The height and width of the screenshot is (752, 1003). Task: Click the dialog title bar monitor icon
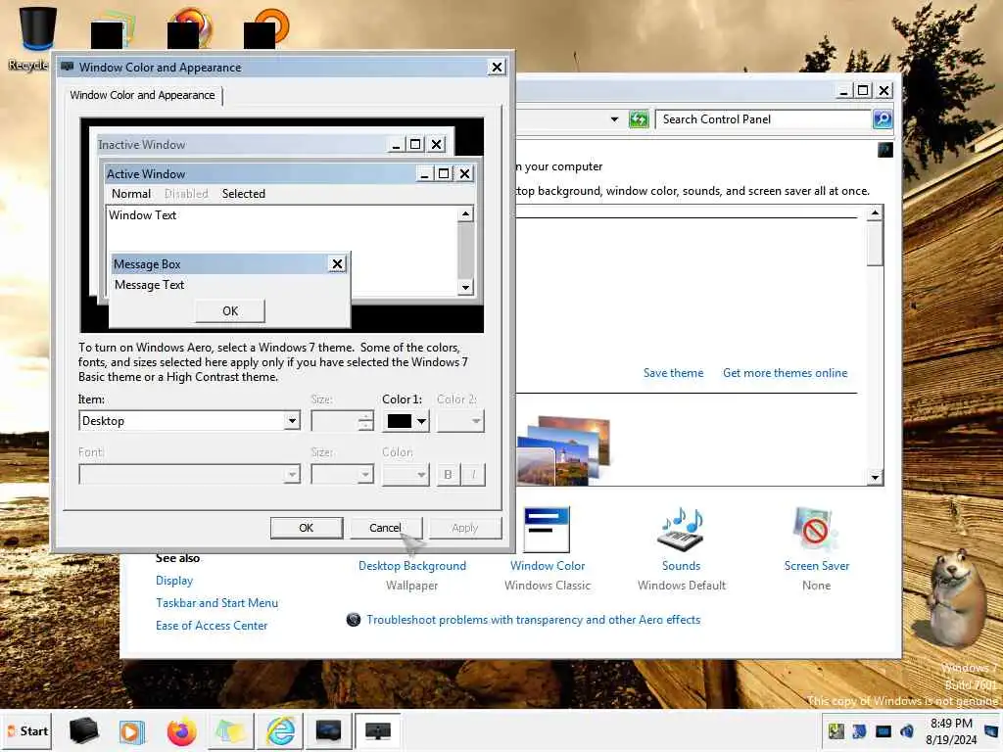(x=68, y=67)
